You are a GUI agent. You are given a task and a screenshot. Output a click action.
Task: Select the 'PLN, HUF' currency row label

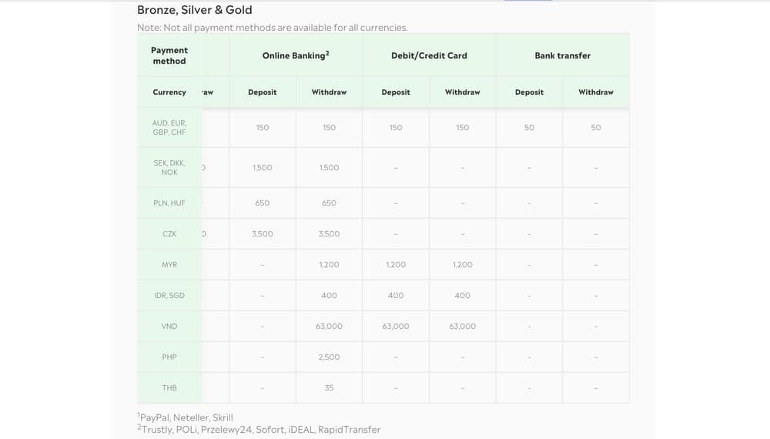coord(169,203)
